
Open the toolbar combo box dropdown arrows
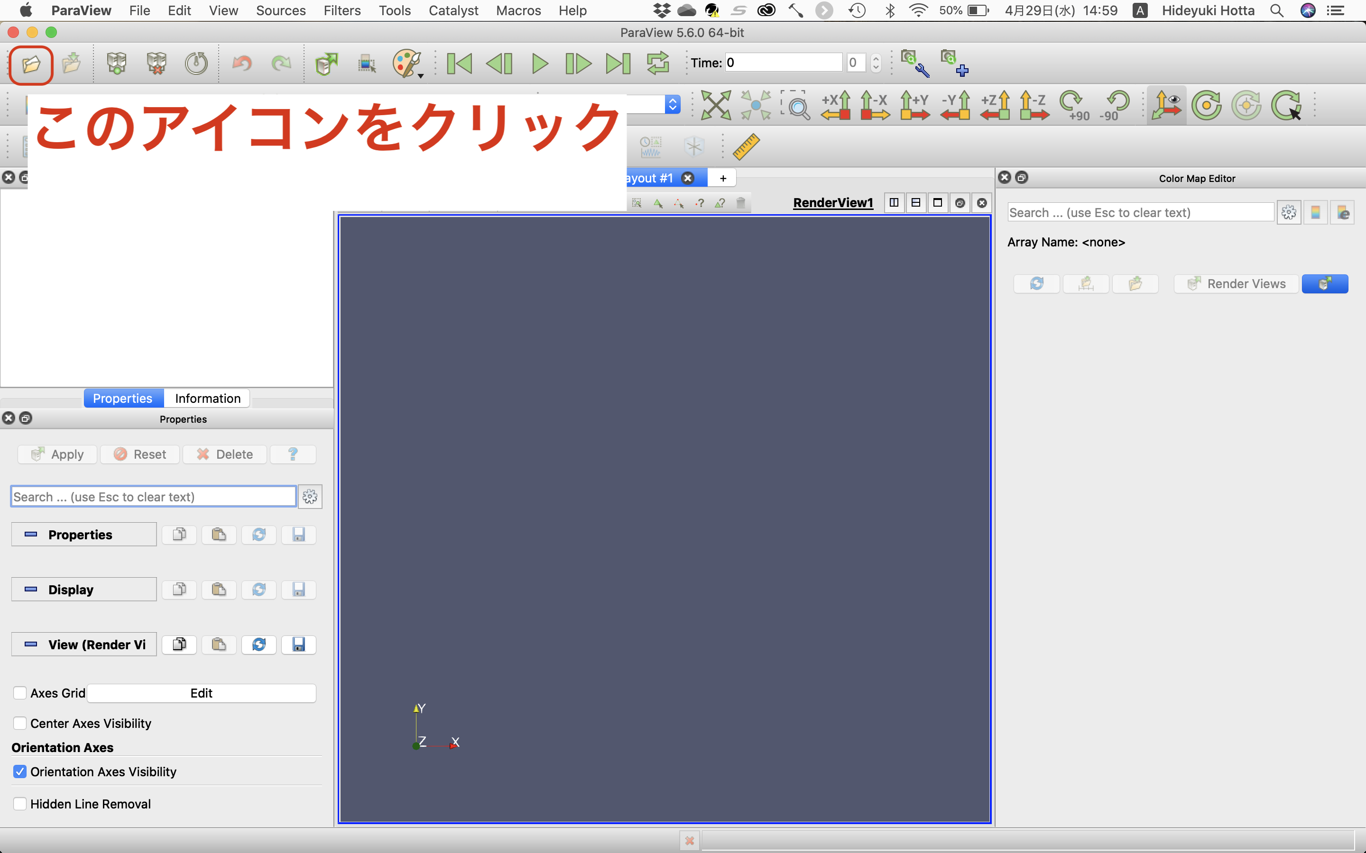pyautogui.click(x=672, y=105)
